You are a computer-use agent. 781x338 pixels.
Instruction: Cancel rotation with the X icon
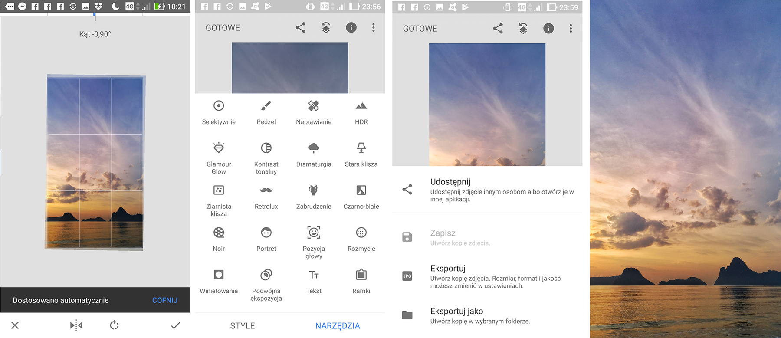tap(15, 325)
